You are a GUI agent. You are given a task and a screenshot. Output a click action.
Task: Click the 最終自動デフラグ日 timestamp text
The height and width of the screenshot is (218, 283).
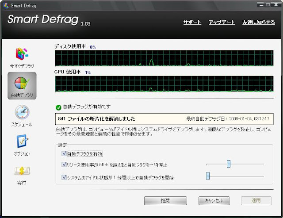pyautogui.click(x=228, y=119)
